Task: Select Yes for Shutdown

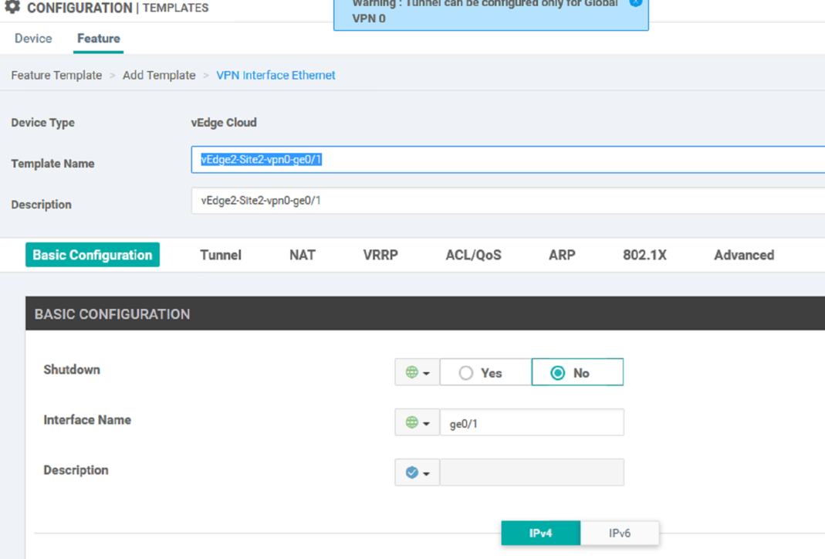Action: (485, 373)
